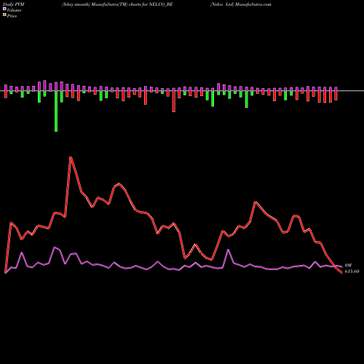Viewport: 364px width, 364px height.
Task: Click the Daily PVM title text
Action: 14,4
